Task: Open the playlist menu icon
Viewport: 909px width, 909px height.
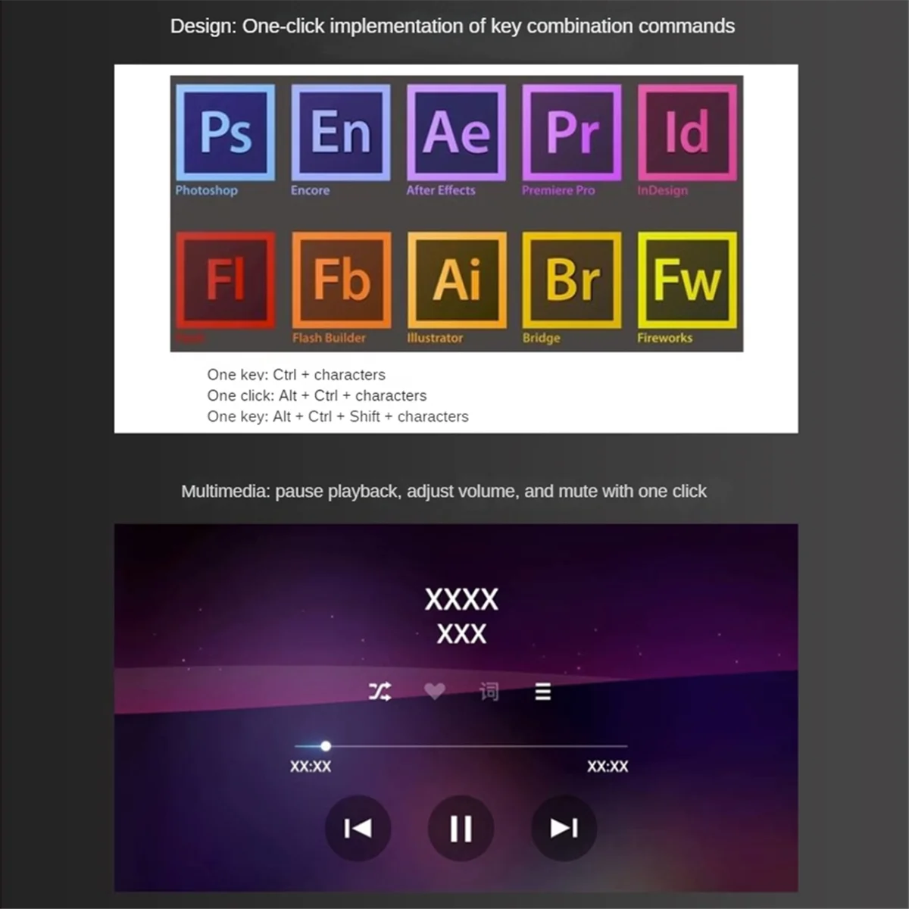Action: [543, 692]
